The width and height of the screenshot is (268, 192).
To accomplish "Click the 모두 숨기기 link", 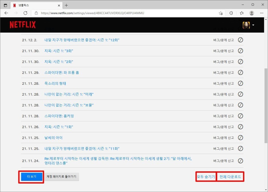I will [x=206, y=177].
